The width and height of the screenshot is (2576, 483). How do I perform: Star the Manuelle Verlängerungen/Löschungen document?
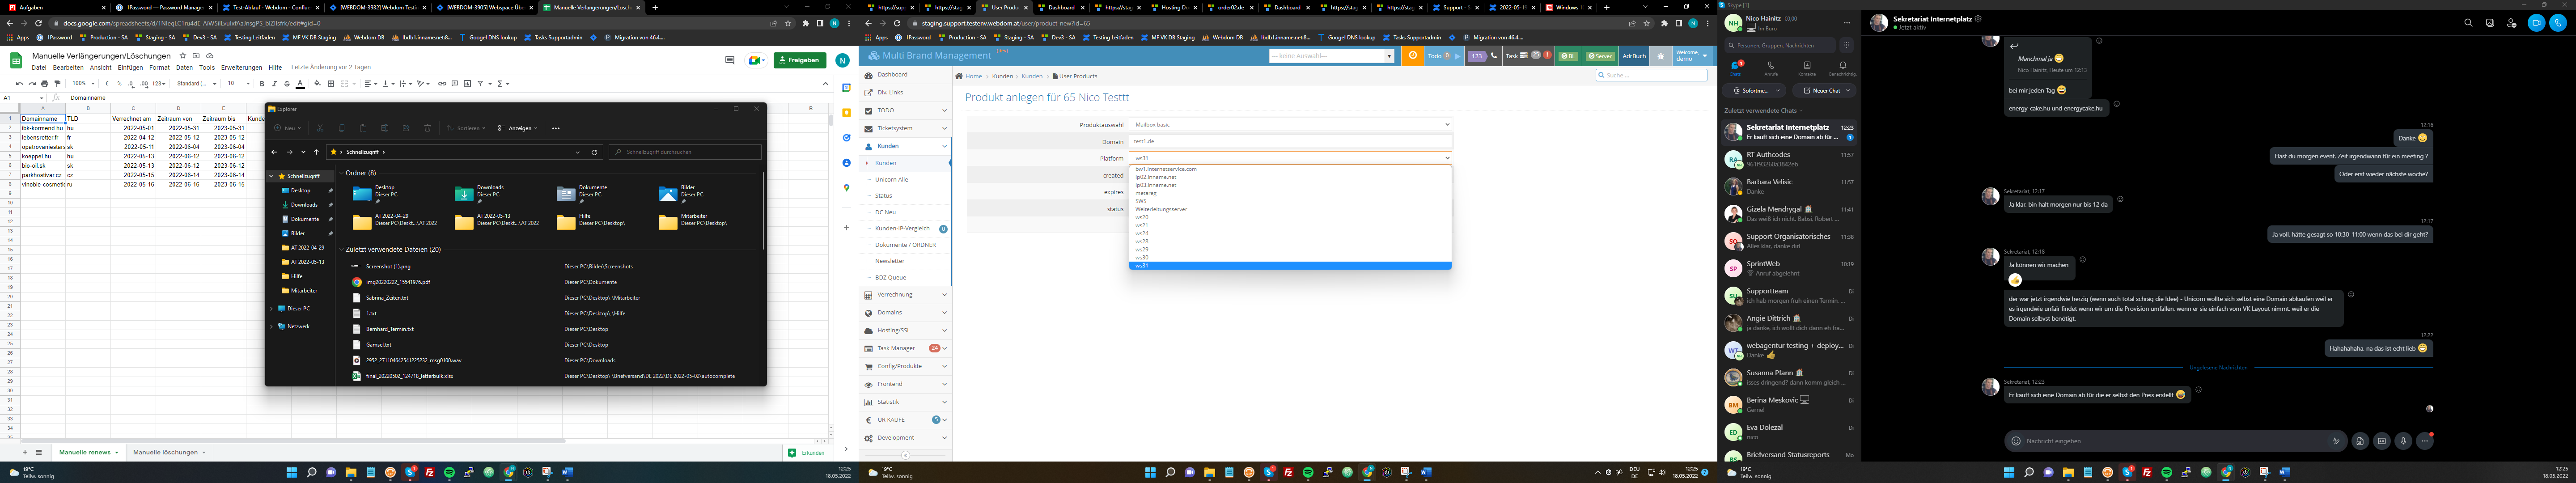183,56
